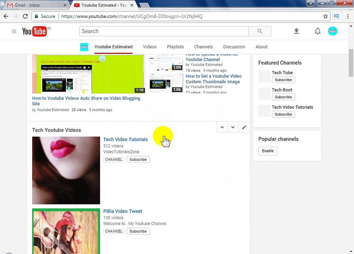Select the "130 videos" text
This screenshot has height=254, width=354.
[113, 218]
